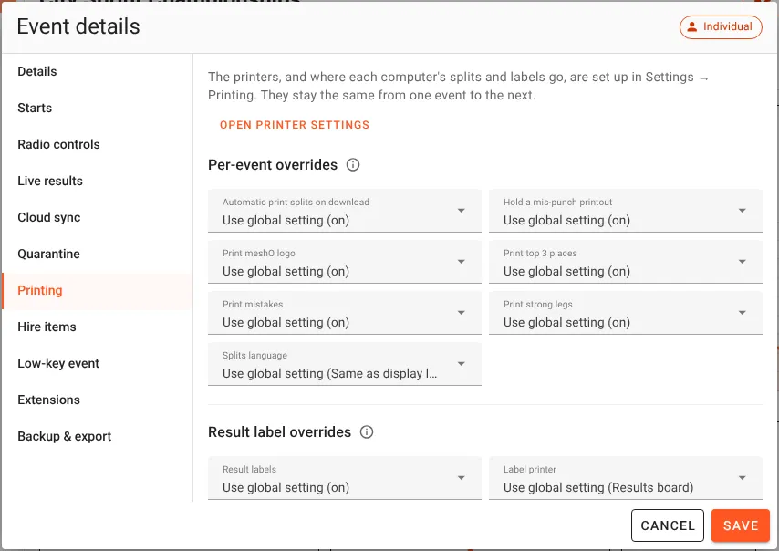Expand the Label printer dropdown
This screenshot has width=779, height=551.
(x=626, y=478)
